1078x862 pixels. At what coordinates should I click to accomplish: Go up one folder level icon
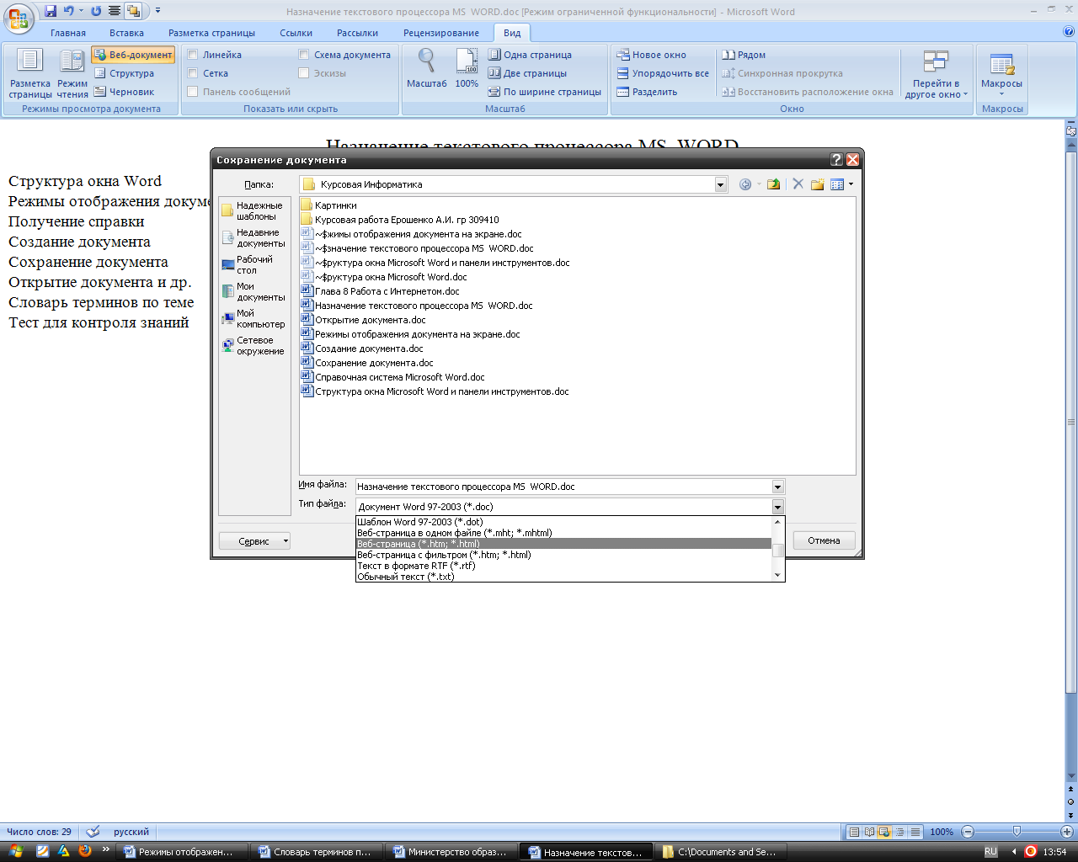tap(773, 184)
